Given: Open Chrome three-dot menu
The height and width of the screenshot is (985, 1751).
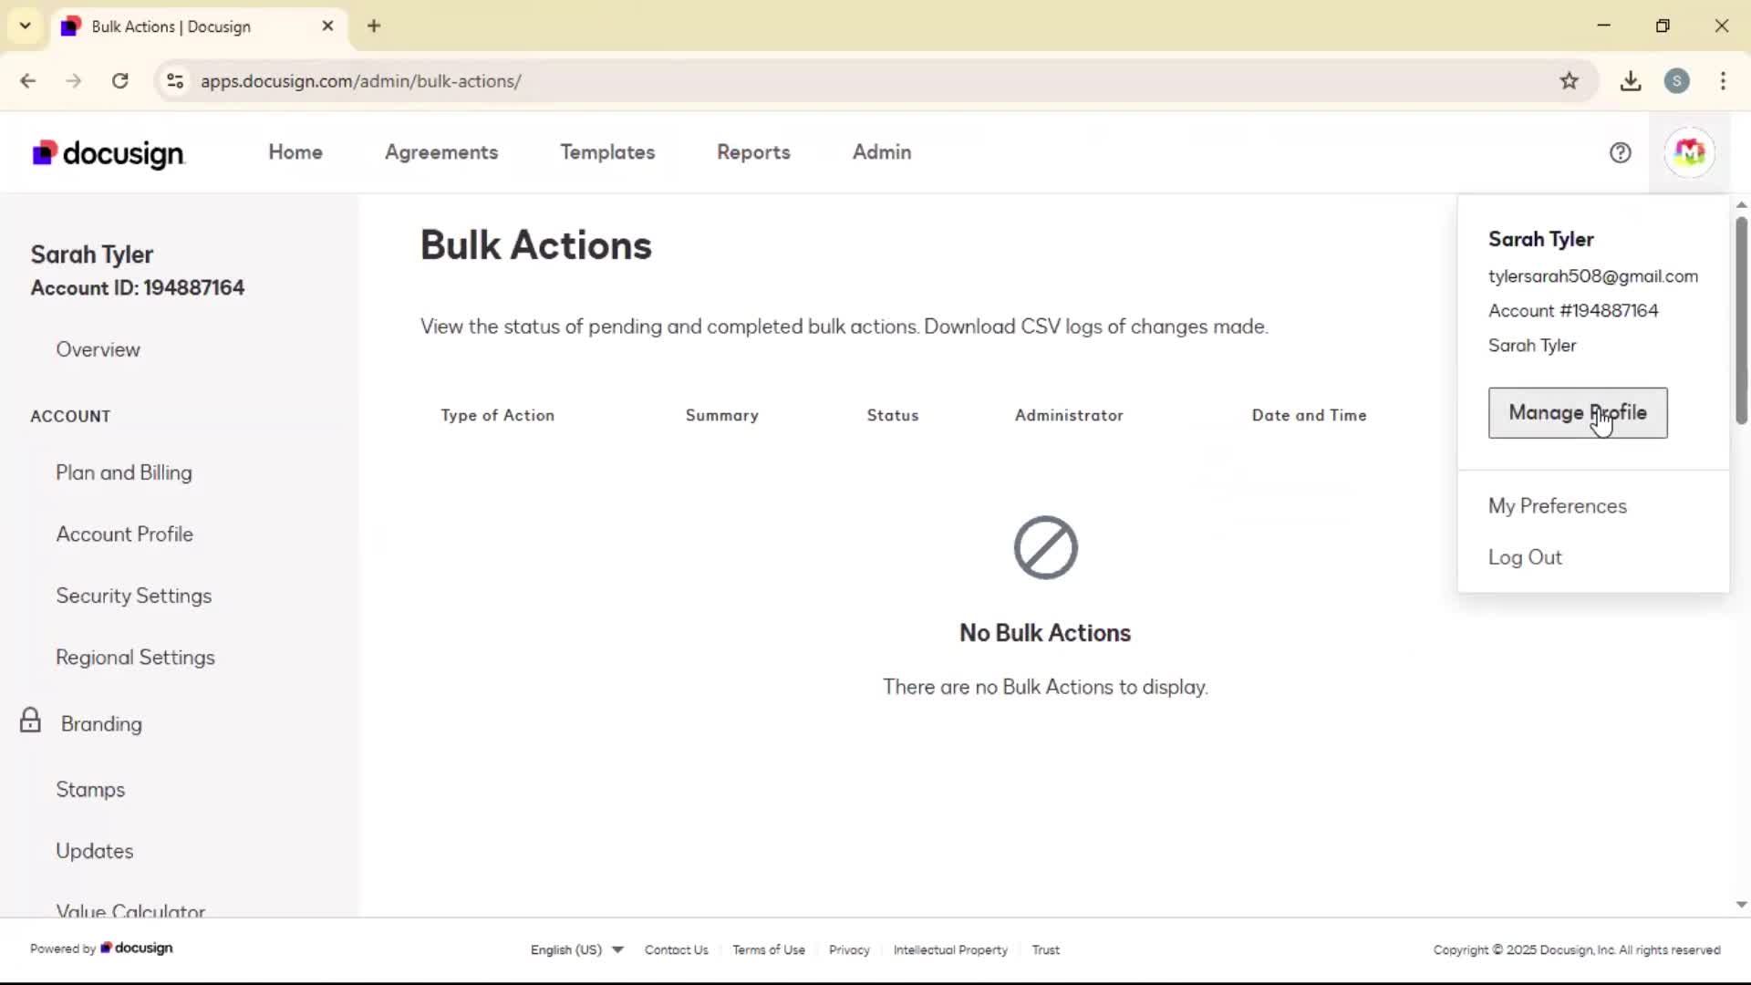Looking at the screenshot, I should [x=1723, y=81].
